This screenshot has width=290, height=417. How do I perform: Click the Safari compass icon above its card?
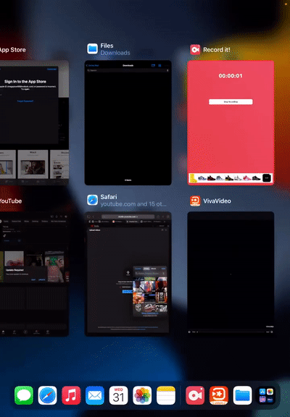click(92, 200)
